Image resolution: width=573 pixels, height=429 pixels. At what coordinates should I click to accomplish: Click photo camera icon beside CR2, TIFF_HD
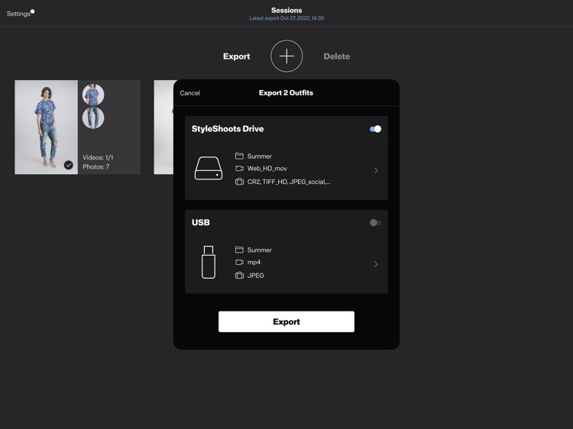coord(239,182)
